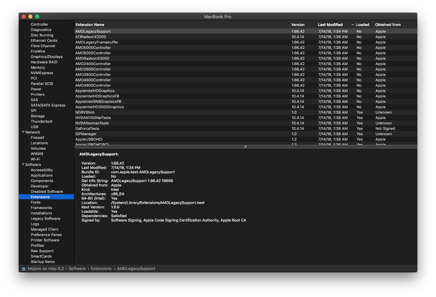The image size is (436, 297).
Task: Click the Bundle ID value com.apple.kext.AMDLegacySupport
Action: point(143,172)
